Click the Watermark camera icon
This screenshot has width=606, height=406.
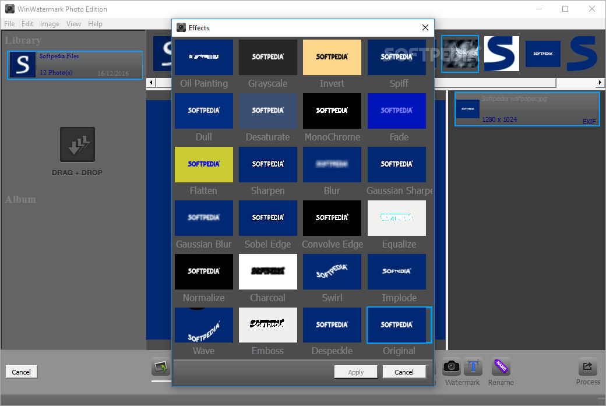[x=451, y=366]
